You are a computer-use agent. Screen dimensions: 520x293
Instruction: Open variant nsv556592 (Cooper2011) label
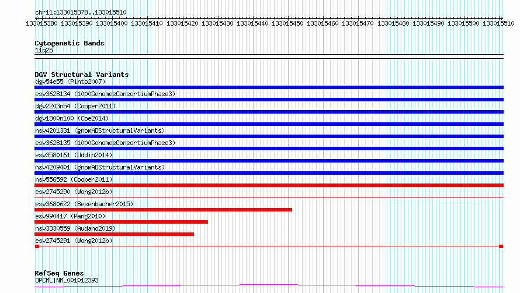click(x=74, y=179)
